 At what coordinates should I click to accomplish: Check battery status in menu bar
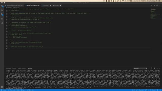point(130,1)
